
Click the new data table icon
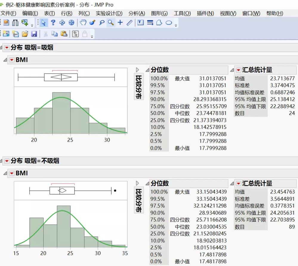6,34
